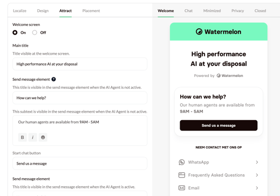The height and width of the screenshot is (196, 280).
Task: Open the emoji picker icon
Action: [43, 138]
